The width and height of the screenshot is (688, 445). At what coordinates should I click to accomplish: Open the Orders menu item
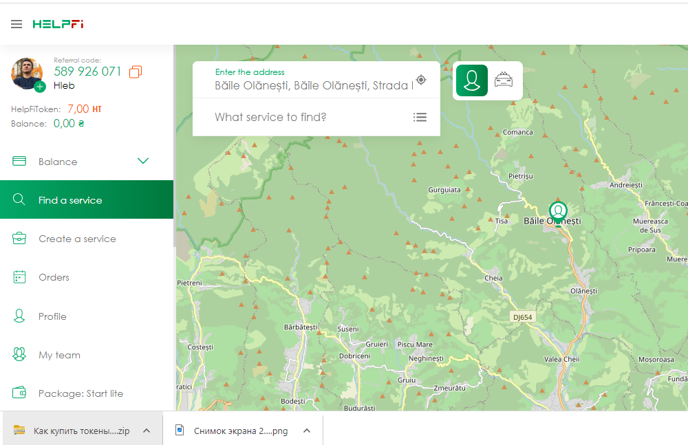click(x=54, y=277)
